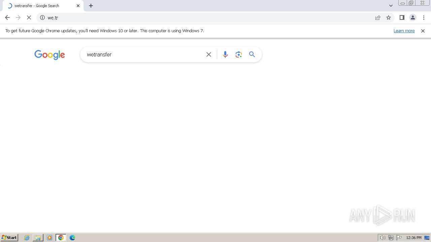Click the update notice about Windows 10
This screenshot has width=431, height=242.
click(x=105, y=31)
